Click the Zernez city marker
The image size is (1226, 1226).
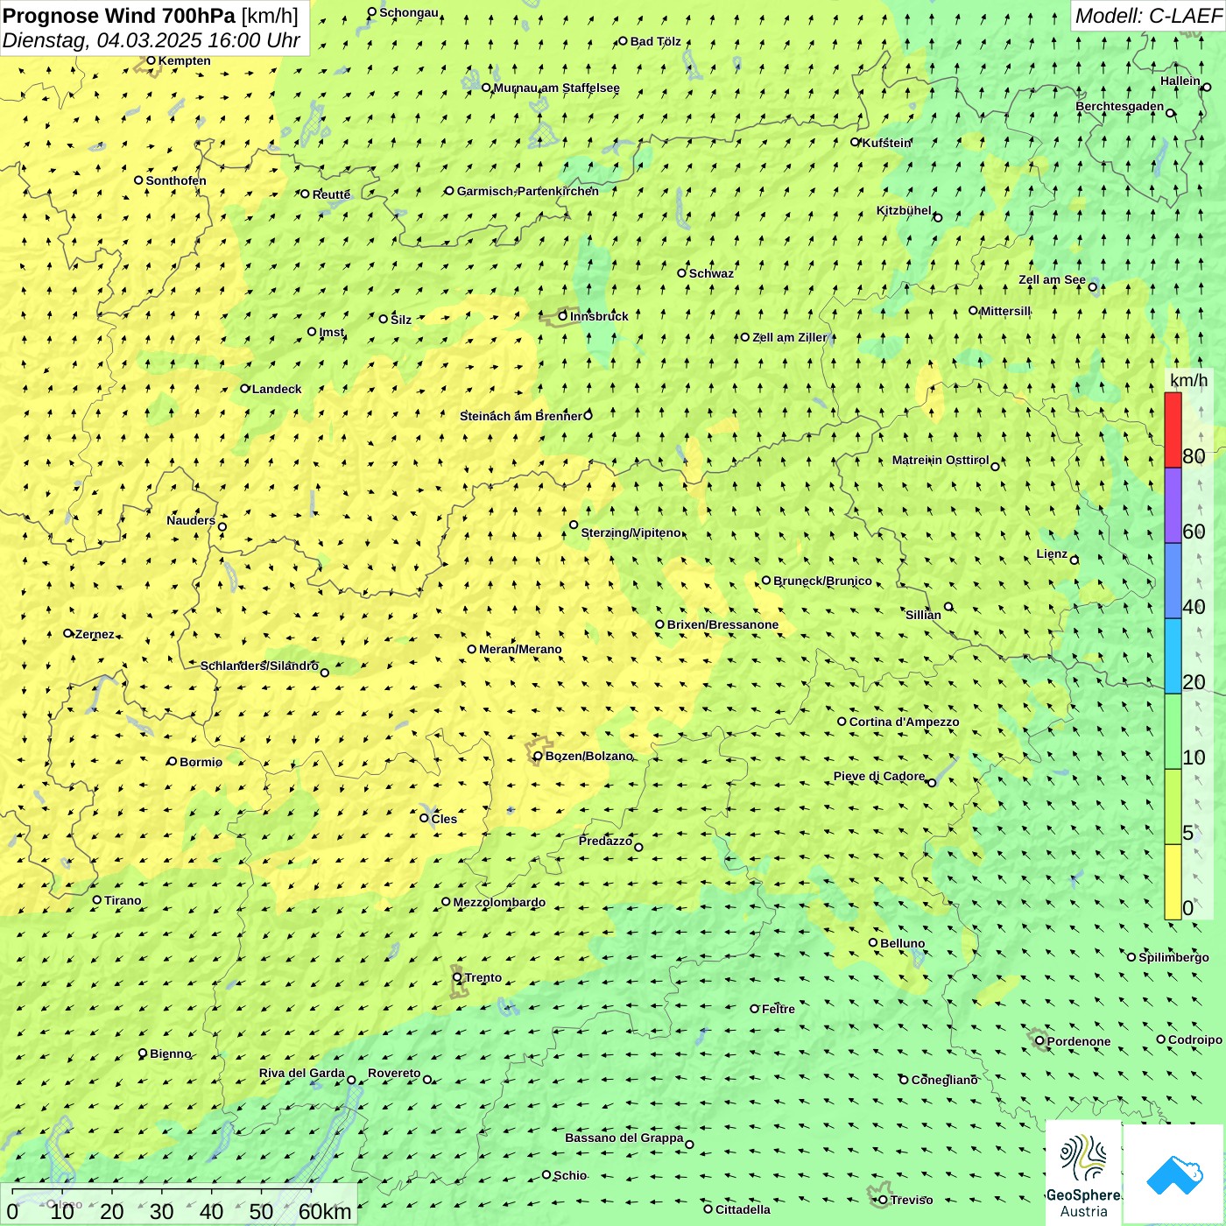tap(68, 633)
